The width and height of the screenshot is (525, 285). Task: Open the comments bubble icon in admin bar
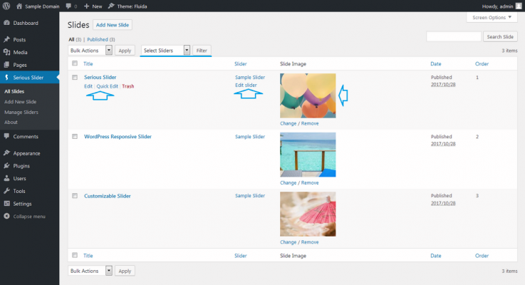[68, 6]
